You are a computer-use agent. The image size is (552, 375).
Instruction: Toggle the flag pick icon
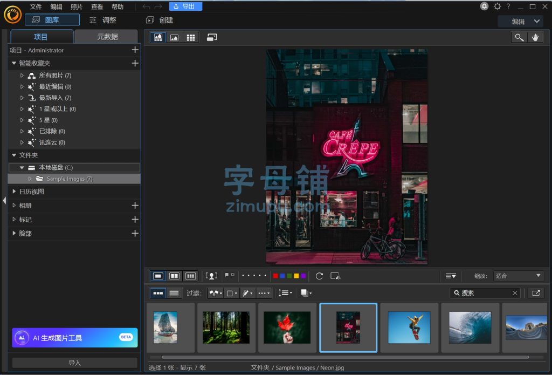(227, 275)
